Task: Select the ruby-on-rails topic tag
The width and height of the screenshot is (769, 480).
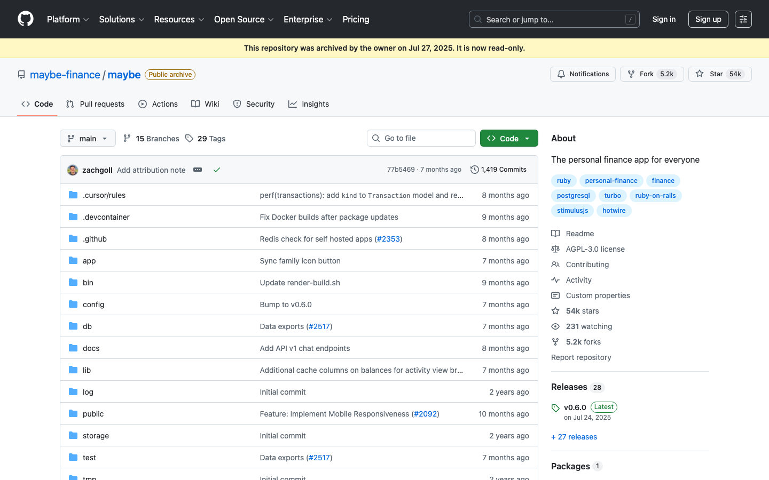Action: click(x=655, y=196)
